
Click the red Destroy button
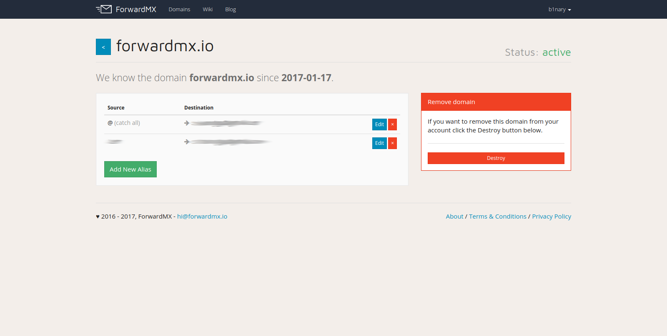[x=496, y=158]
